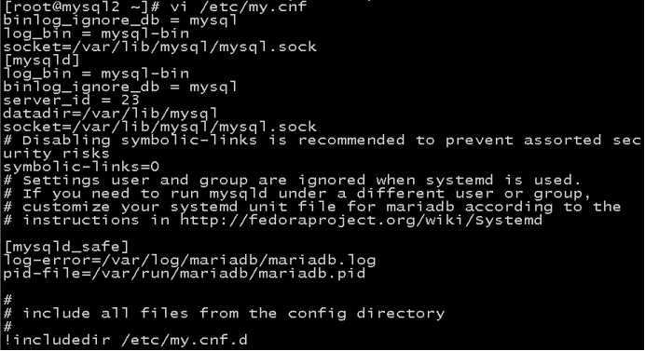This screenshot has height=351, width=645.
Task: Place cursor on first binlog_ignore_db line
Action: pyautogui.click(x=120, y=20)
